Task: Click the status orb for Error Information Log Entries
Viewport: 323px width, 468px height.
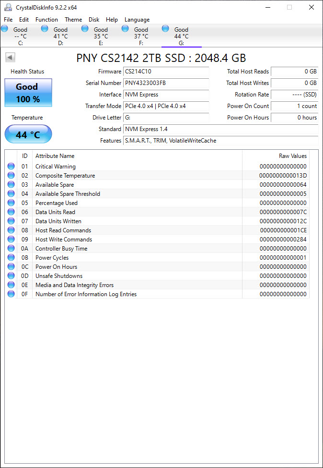Action: [11, 294]
